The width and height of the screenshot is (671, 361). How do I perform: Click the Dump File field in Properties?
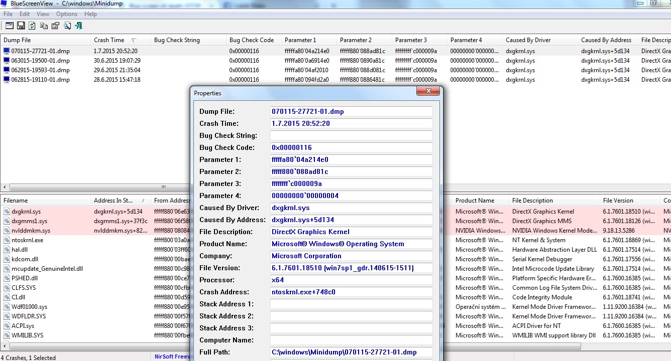click(352, 111)
